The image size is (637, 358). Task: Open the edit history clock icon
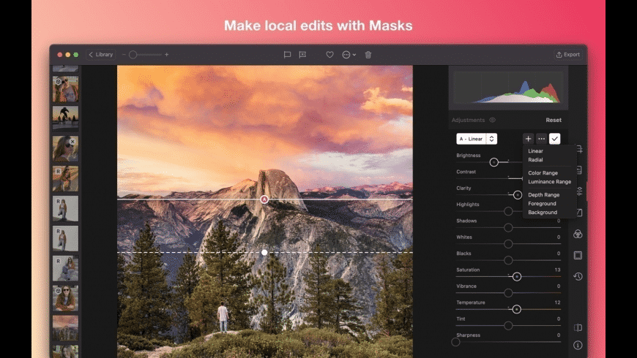click(x=578, y=276)
